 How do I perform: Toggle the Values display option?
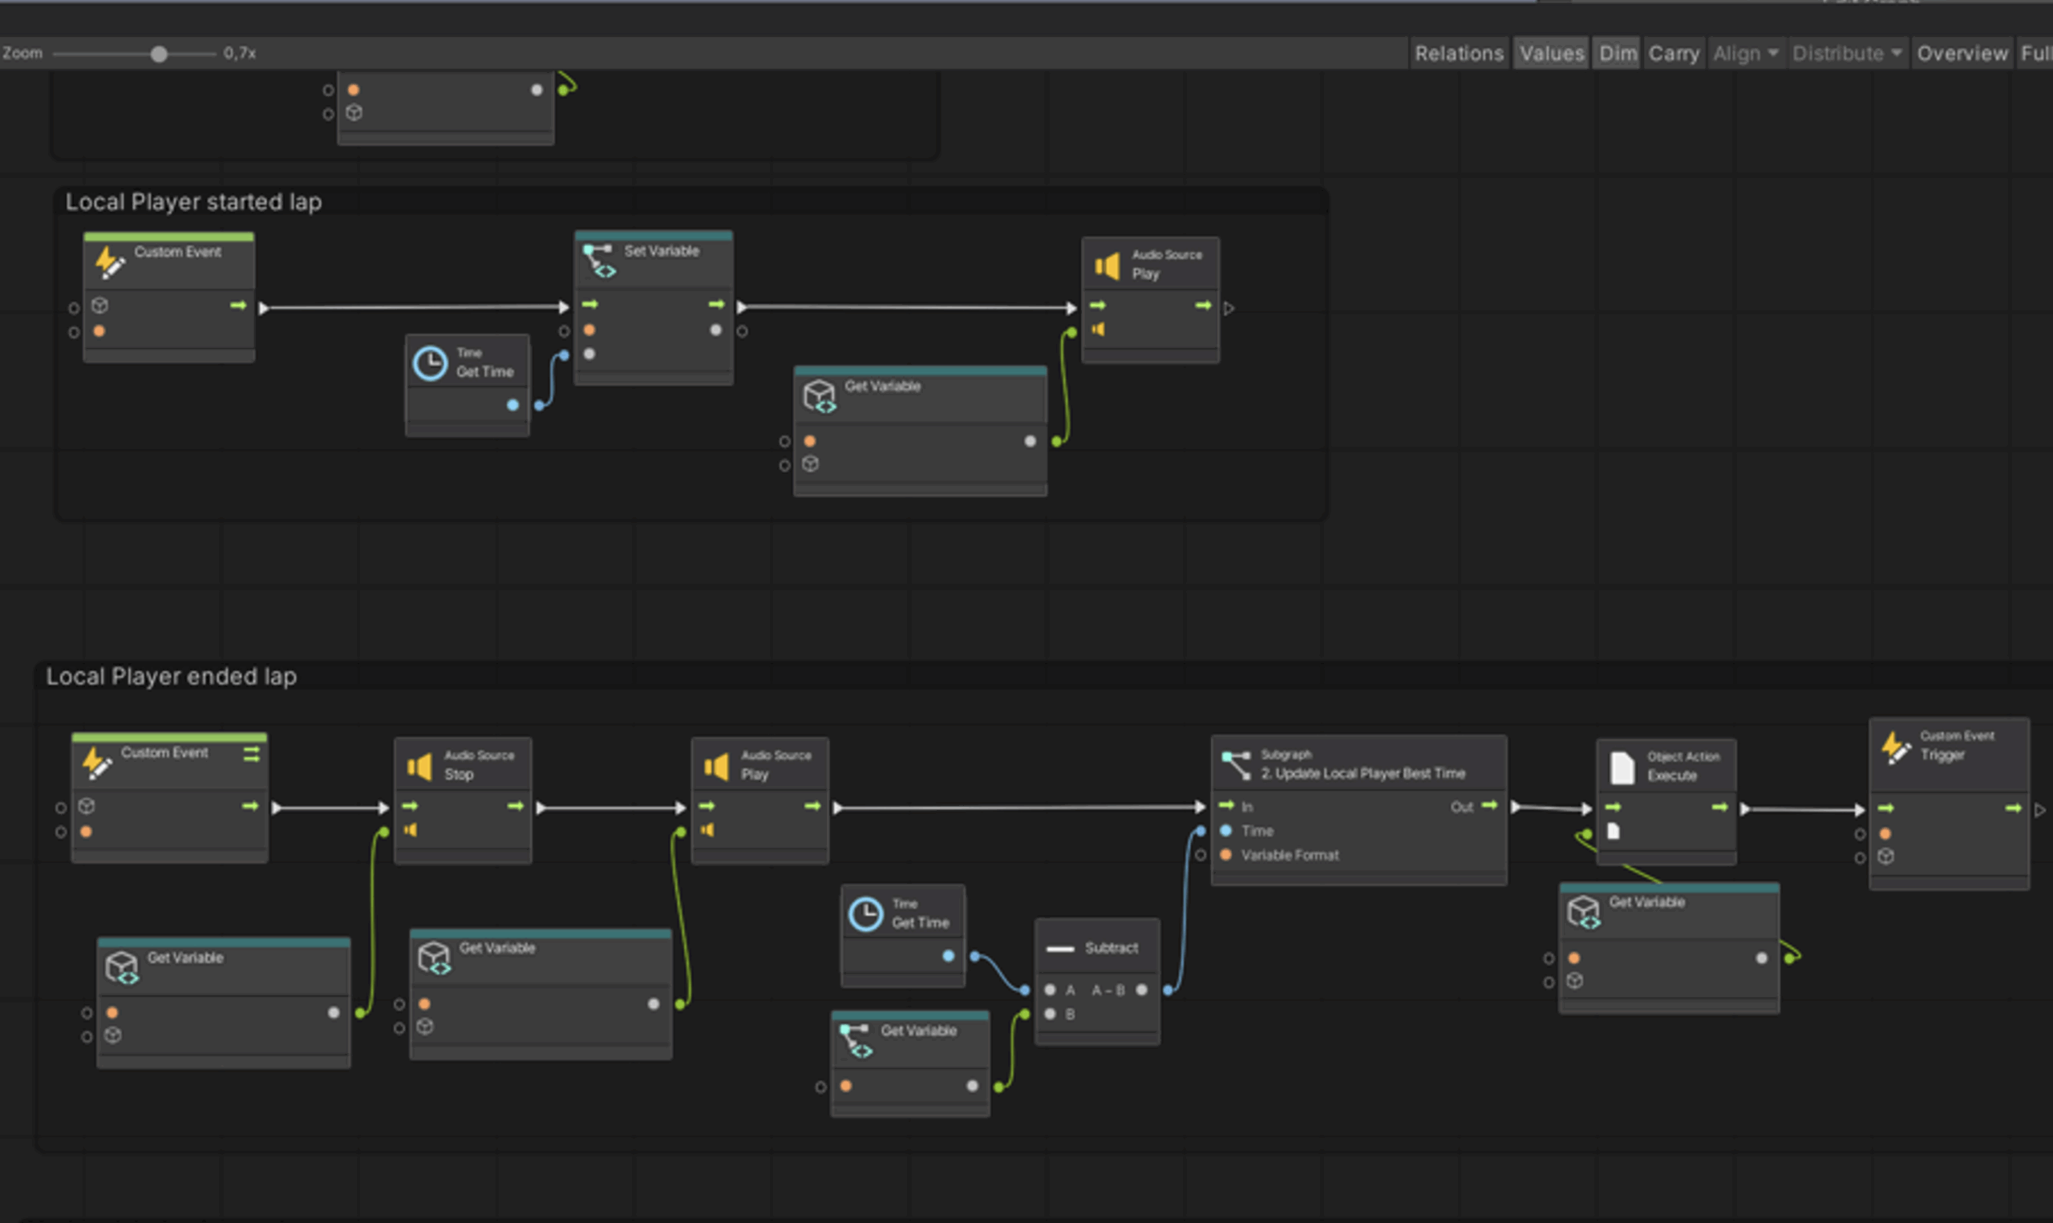(x=1551, y=54)
